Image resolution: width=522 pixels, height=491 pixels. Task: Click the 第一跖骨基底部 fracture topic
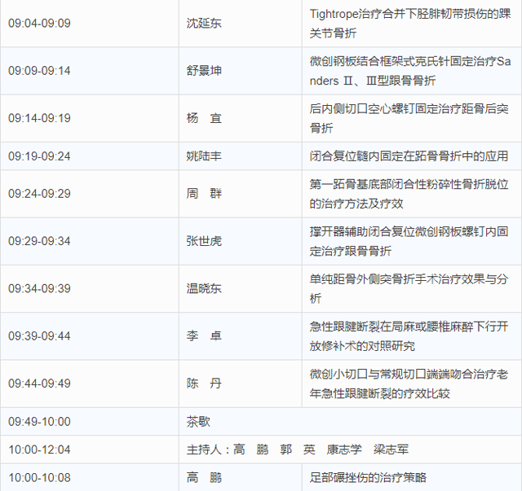[x=409, y=194]
